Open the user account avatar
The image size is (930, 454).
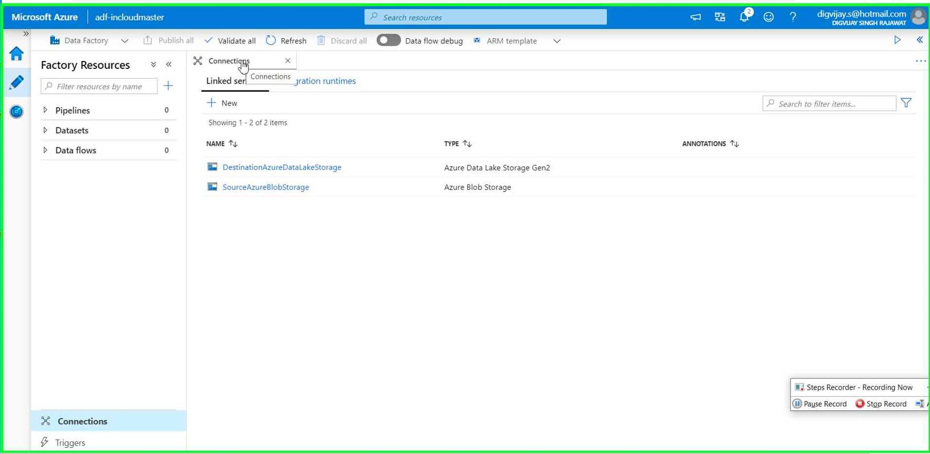919,17
